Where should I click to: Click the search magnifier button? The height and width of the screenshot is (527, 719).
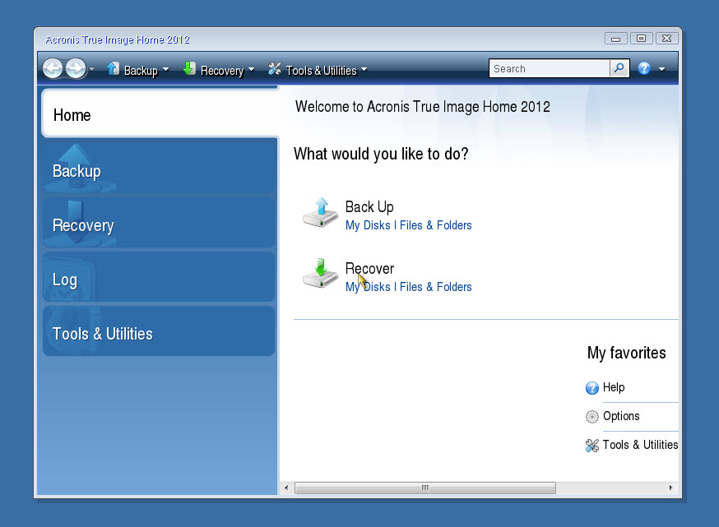(619, 68)
